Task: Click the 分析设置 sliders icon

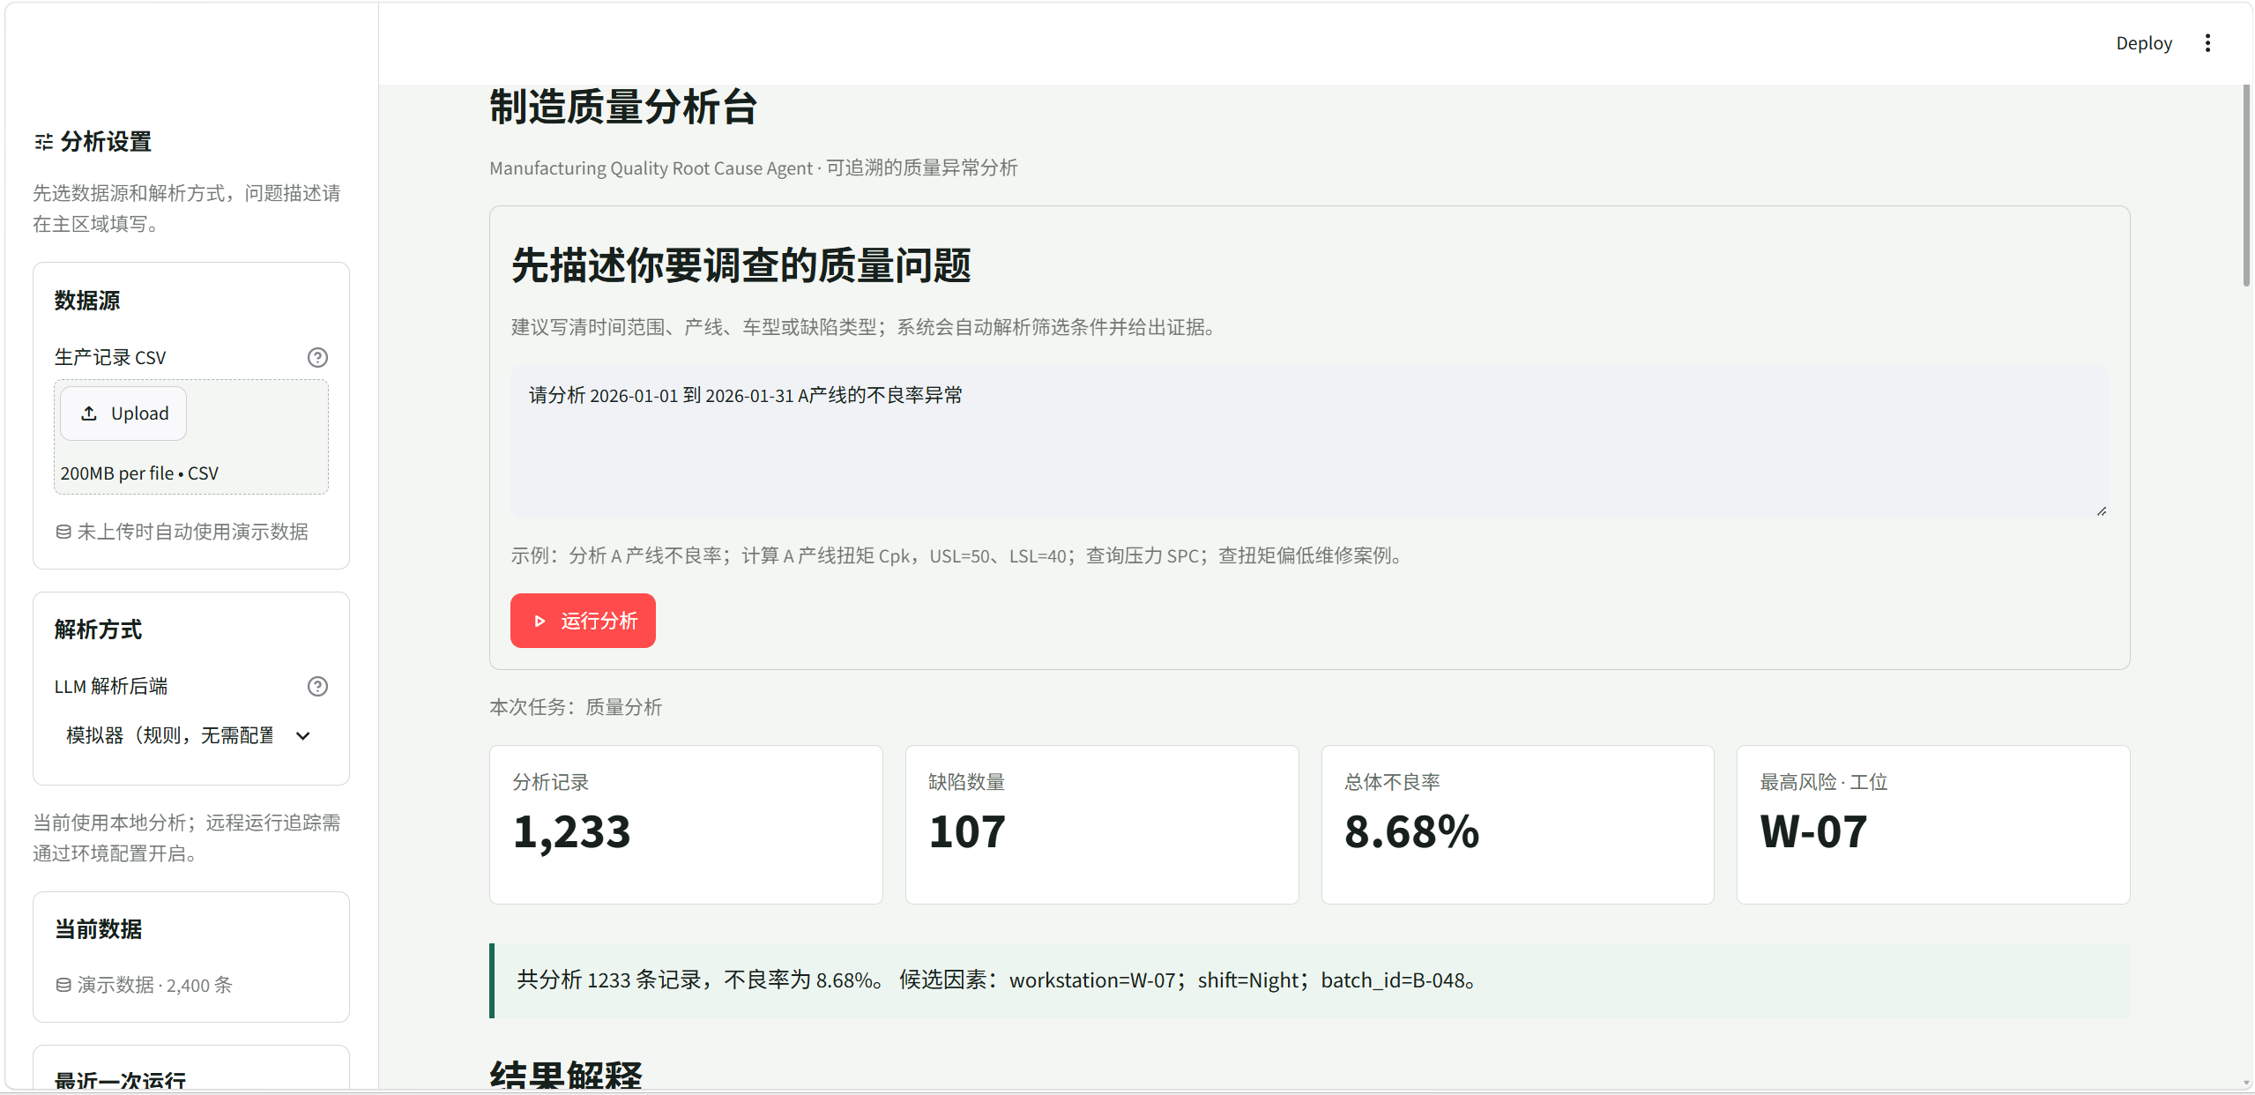Action: click(43, 142)
